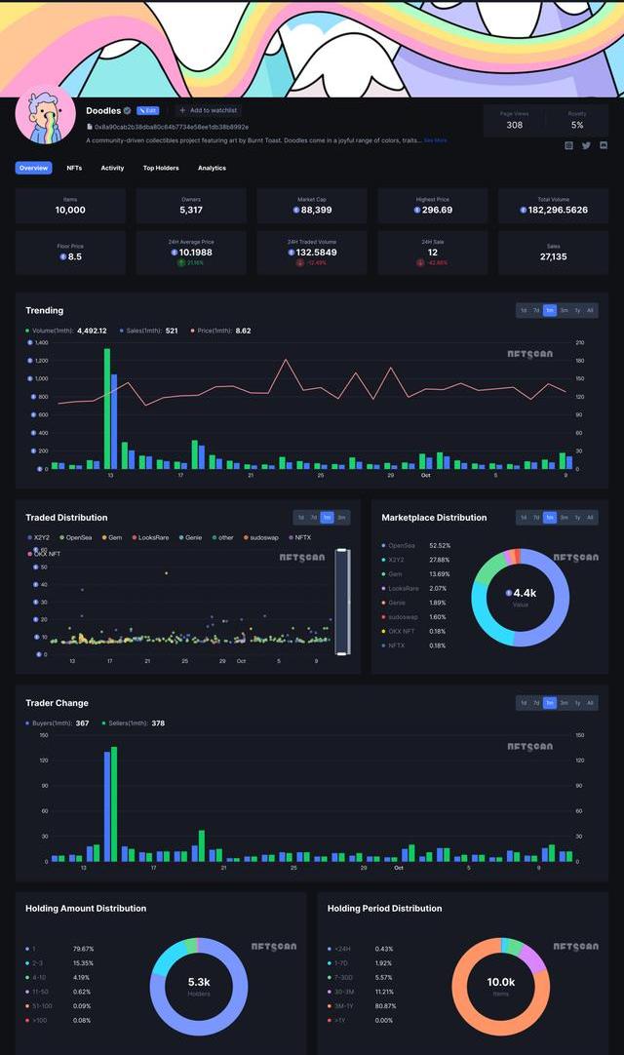Click the Edit button beside Doodles
The height and width of the screenshot is (1055, 624).
pos(148,110)
